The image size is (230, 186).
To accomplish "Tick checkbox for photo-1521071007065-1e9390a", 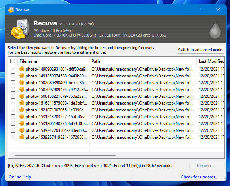I will (13, 110).
